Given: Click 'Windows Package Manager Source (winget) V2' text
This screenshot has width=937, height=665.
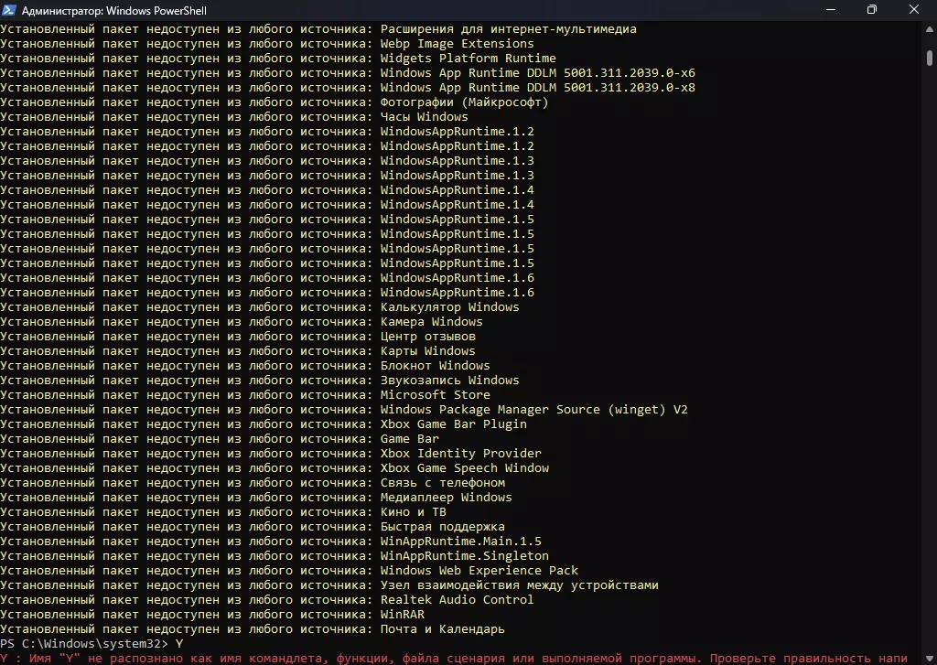Looking at the screenshot, I should coord(533,410).
